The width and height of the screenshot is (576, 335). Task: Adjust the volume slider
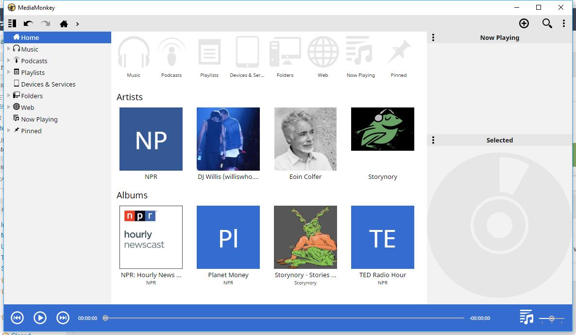[551, 318]
